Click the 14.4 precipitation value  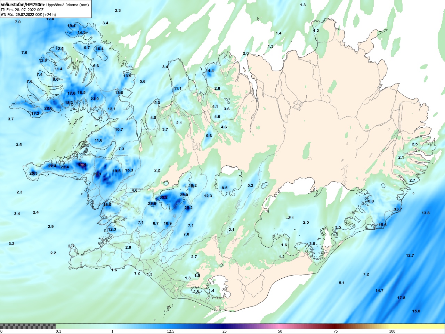210,71
